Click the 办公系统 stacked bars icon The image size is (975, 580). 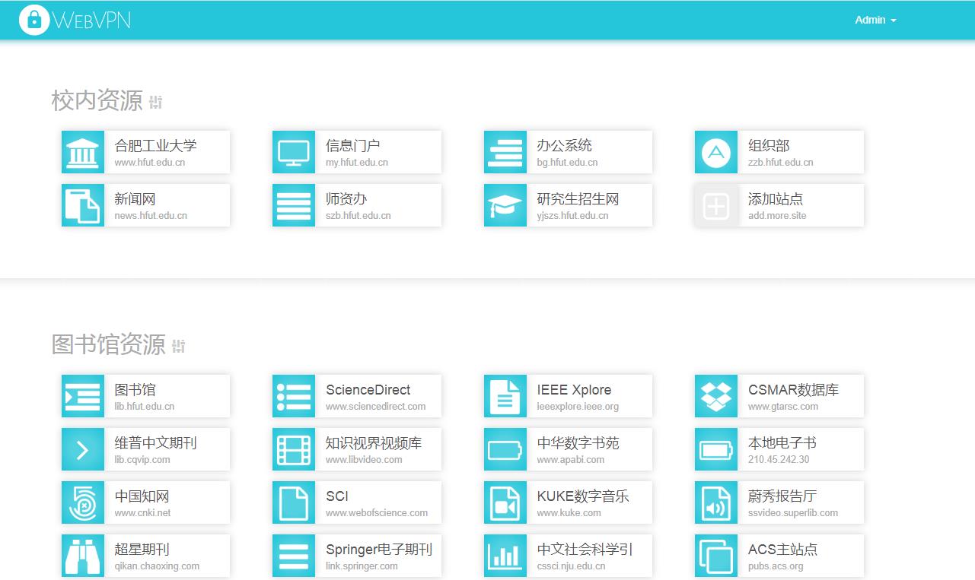(x=505, y=152)
